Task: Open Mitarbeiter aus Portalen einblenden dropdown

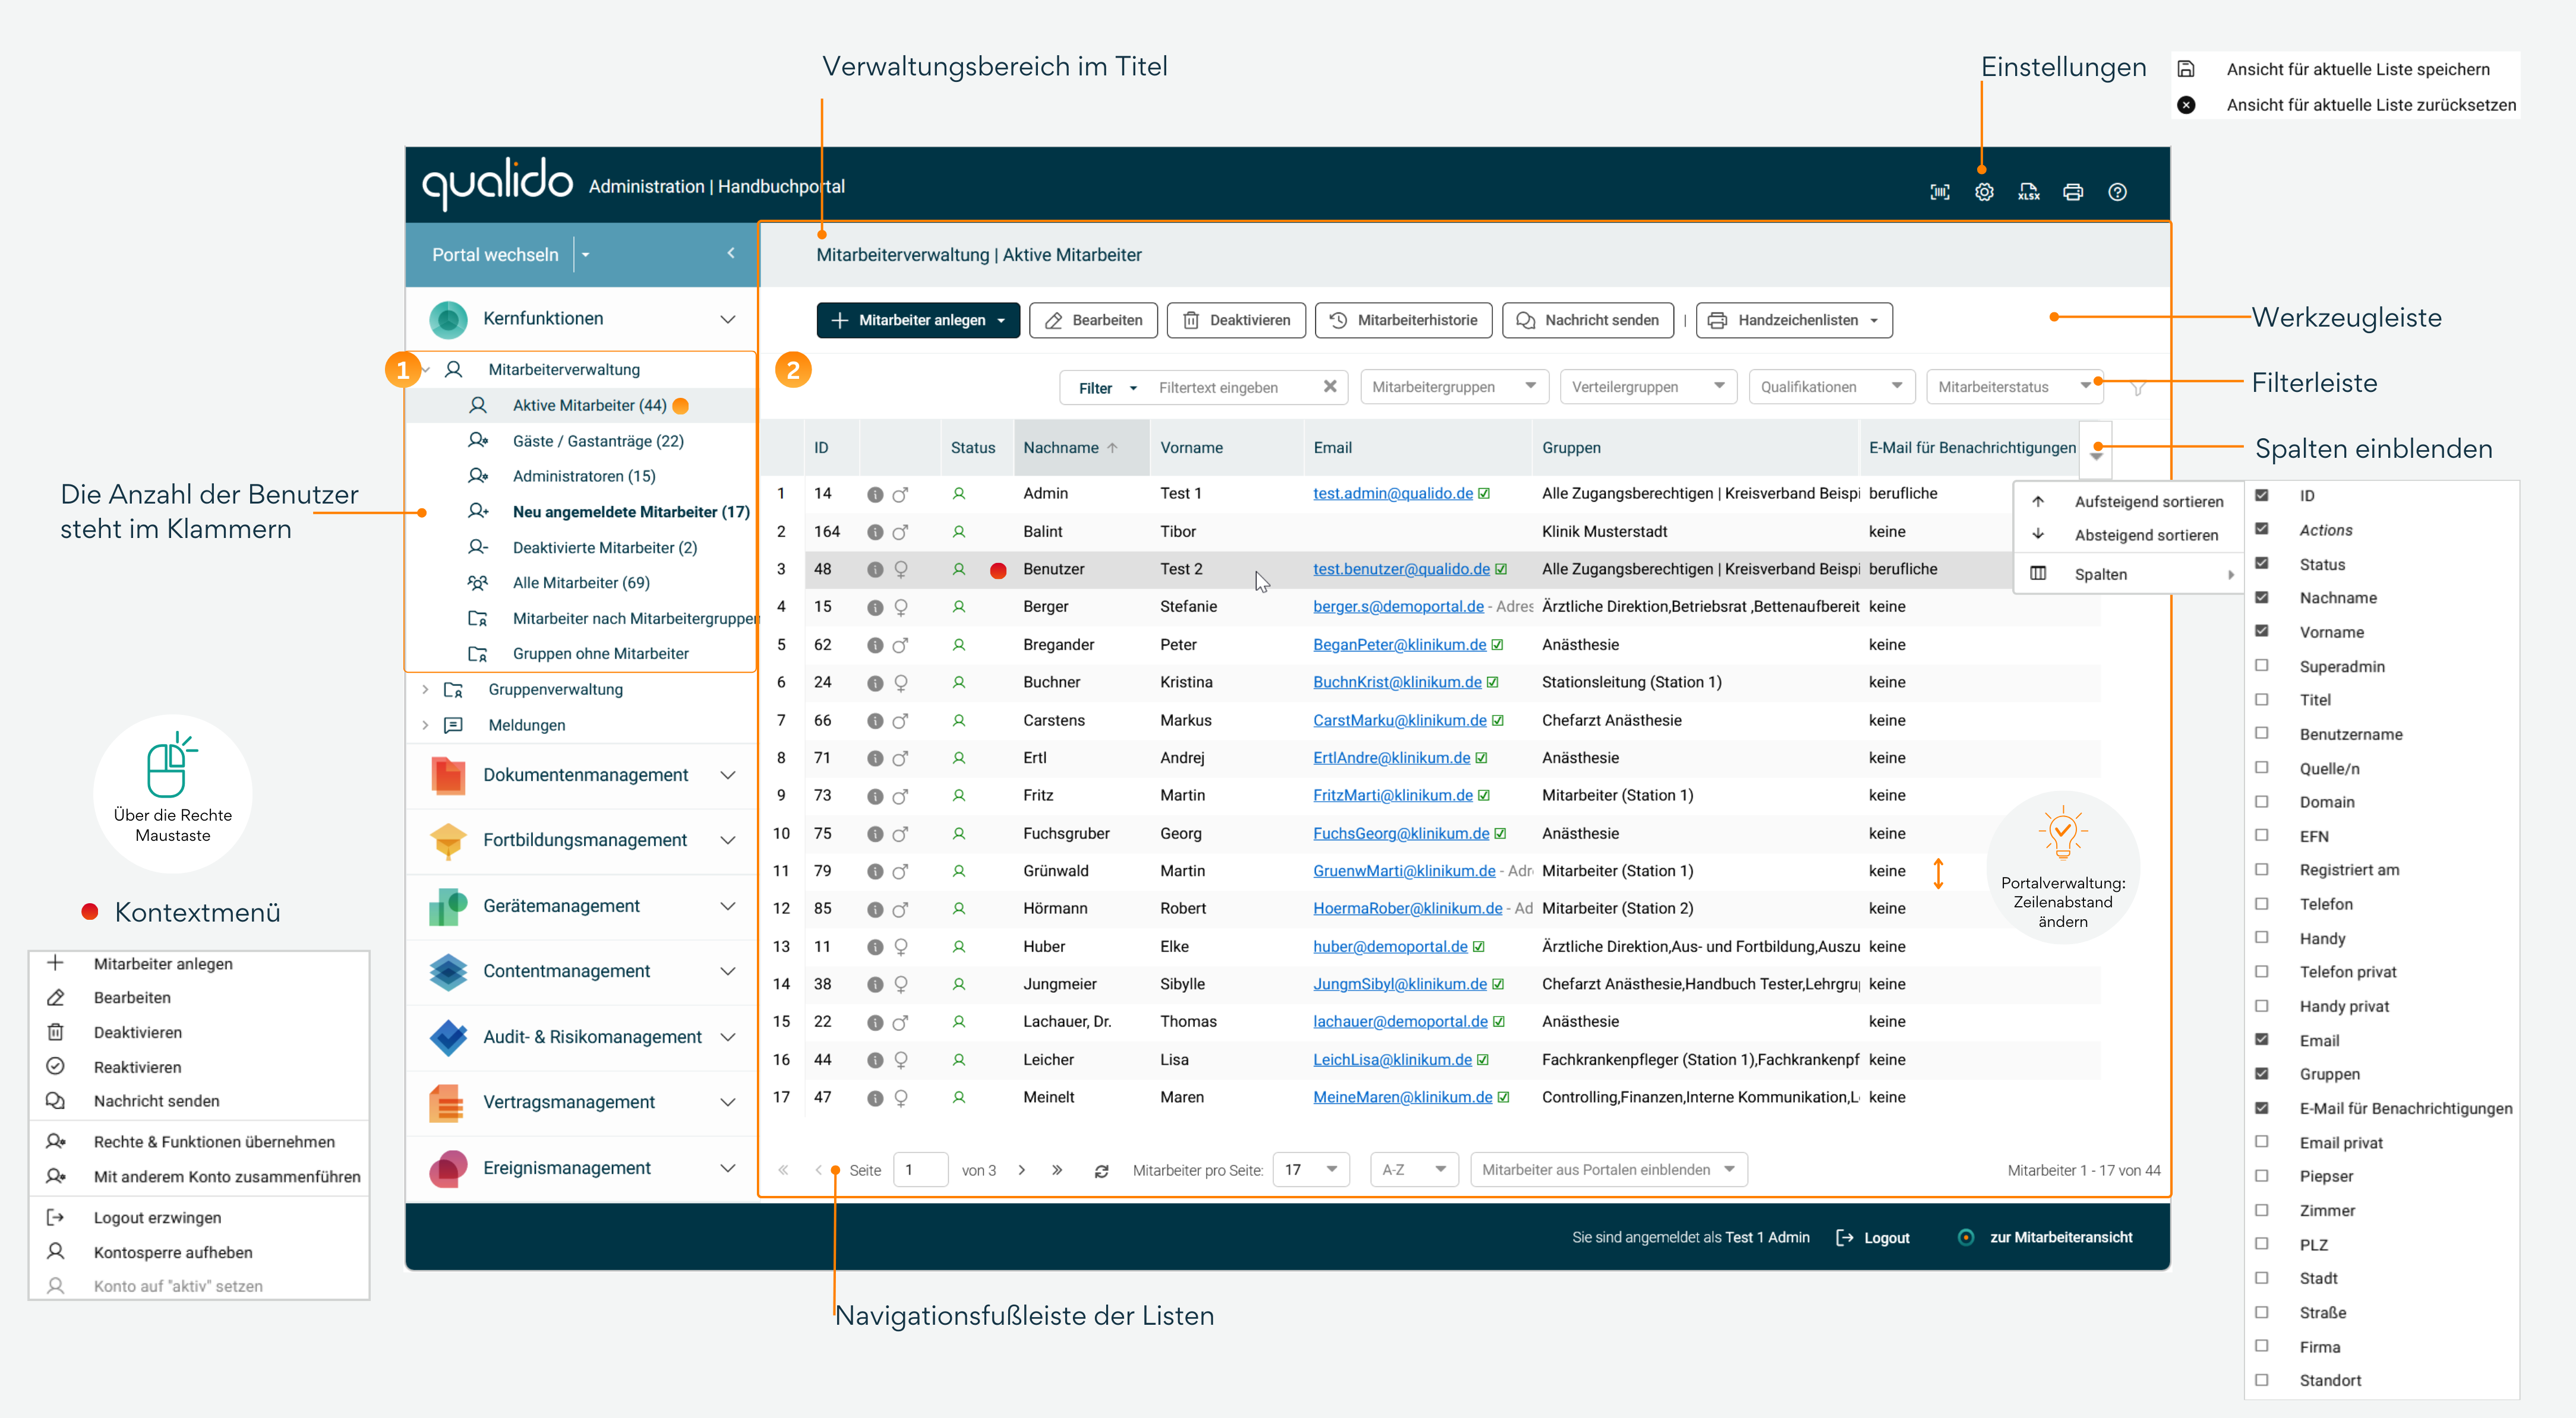Action: (1608, 1170)
